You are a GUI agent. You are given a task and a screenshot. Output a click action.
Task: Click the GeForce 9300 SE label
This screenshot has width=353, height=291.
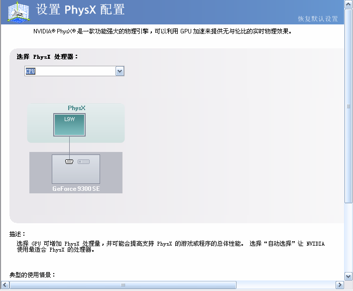76,189
